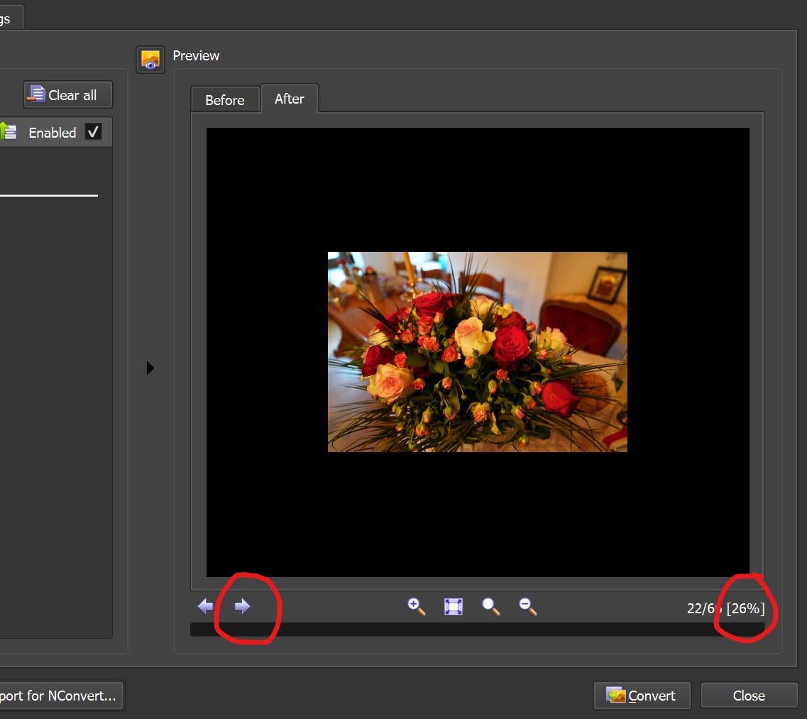The width and height of the screenshot is (807, 719).
Task: Click the flower bouquet preview image
Action: tap(477, 352)
